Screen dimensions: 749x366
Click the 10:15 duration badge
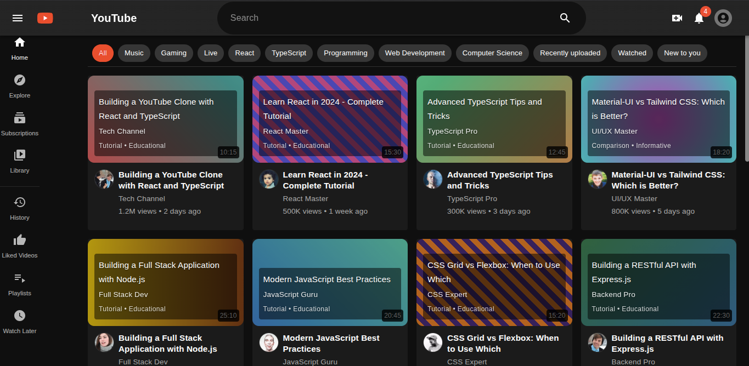click(228, 152)
